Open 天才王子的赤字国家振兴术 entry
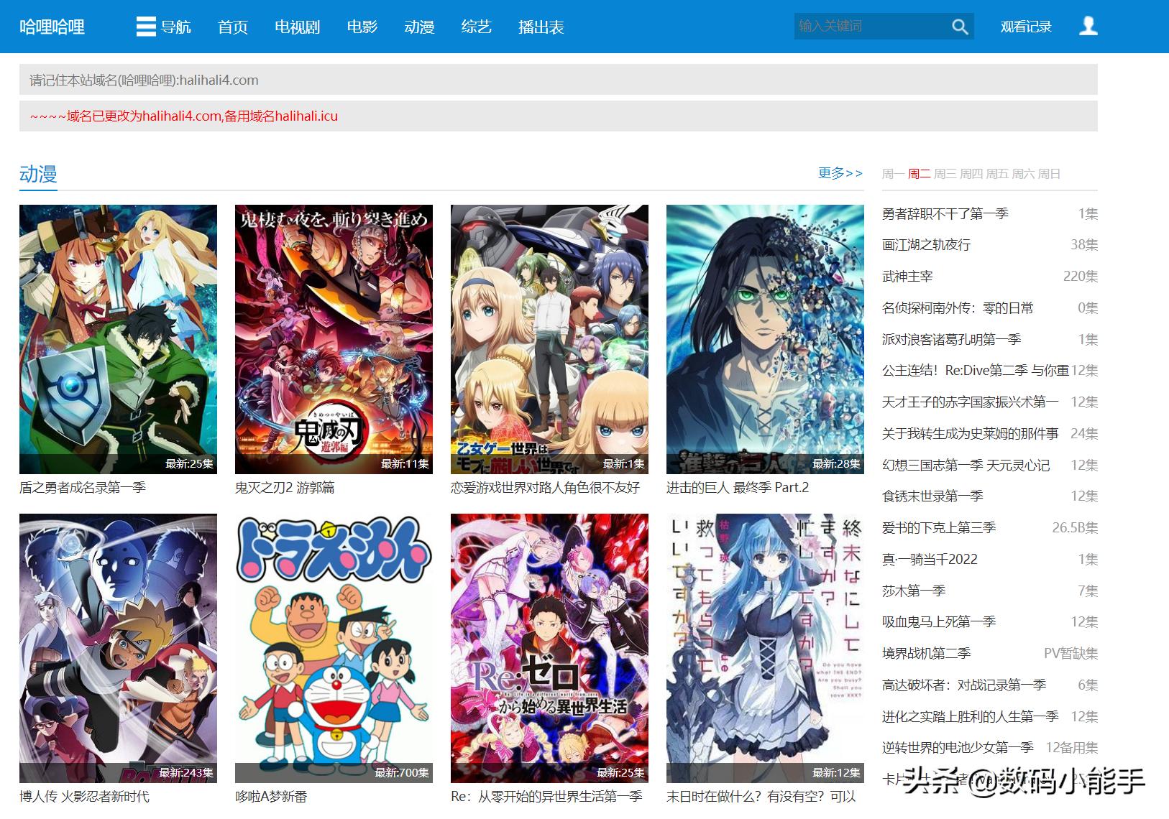This screenshot has width=1169, height=819. 971,402
